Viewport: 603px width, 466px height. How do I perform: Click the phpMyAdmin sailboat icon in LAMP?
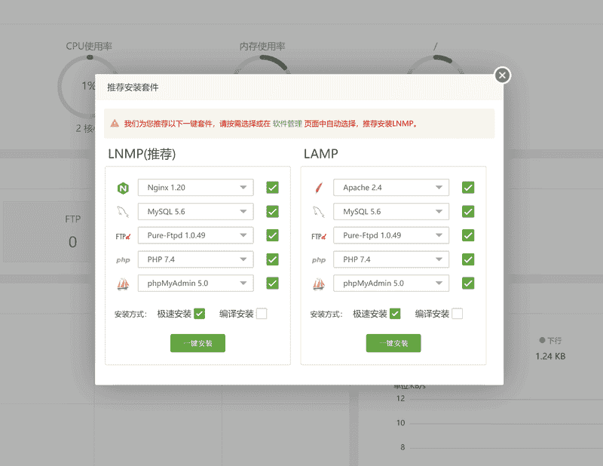[x=318, y=284]
